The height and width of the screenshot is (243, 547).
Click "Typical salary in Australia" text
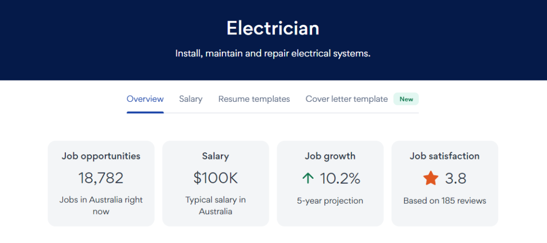[215, 206]
